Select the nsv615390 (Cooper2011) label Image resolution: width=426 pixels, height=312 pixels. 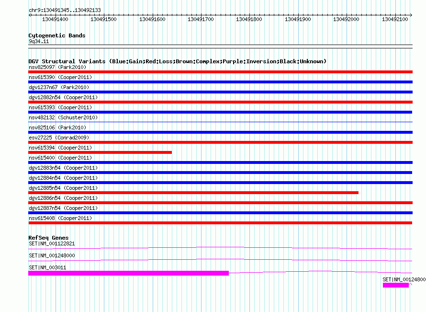pyautogui.click(x=60, y=77)
